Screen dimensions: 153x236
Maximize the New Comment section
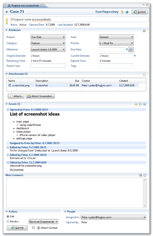pos(145,175)
